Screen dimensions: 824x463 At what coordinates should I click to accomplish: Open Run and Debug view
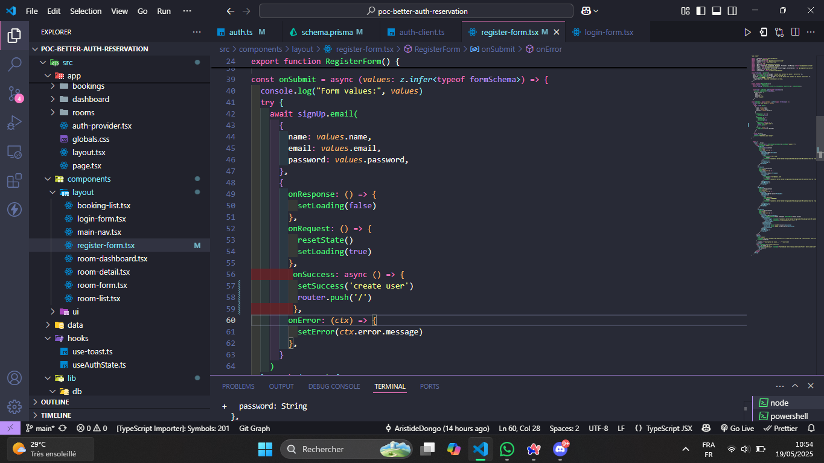(14, 123)
